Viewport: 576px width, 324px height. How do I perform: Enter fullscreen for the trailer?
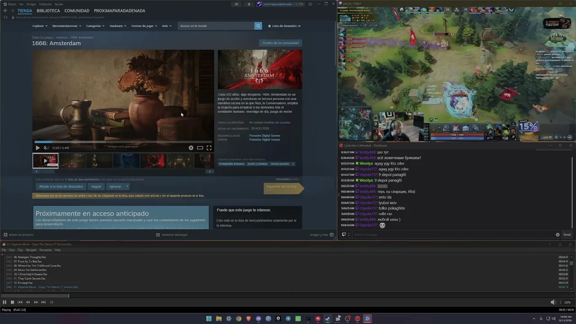coord(209,148)
